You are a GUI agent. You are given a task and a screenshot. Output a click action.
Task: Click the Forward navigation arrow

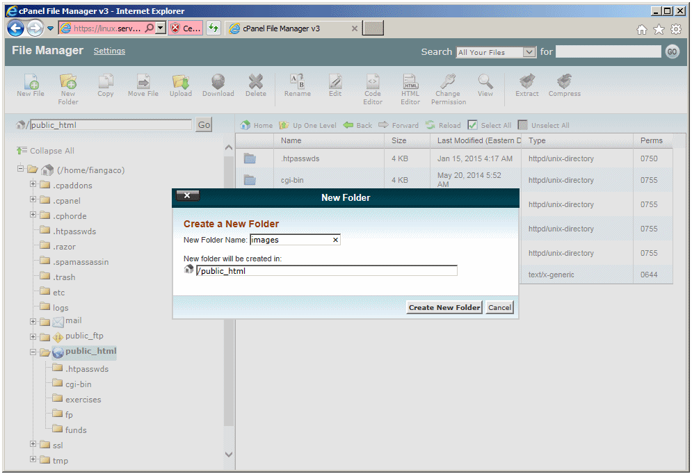tap(399, 125)
